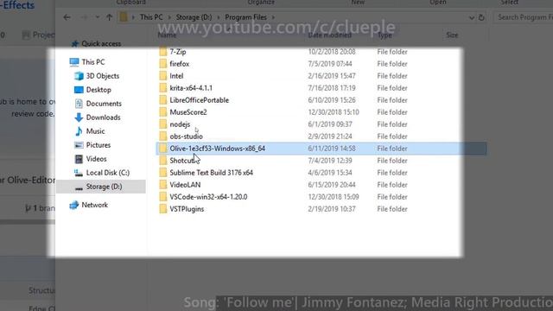Select the obs-studio folder
This screenshot has width=553, height=311.
pos(187,136)
